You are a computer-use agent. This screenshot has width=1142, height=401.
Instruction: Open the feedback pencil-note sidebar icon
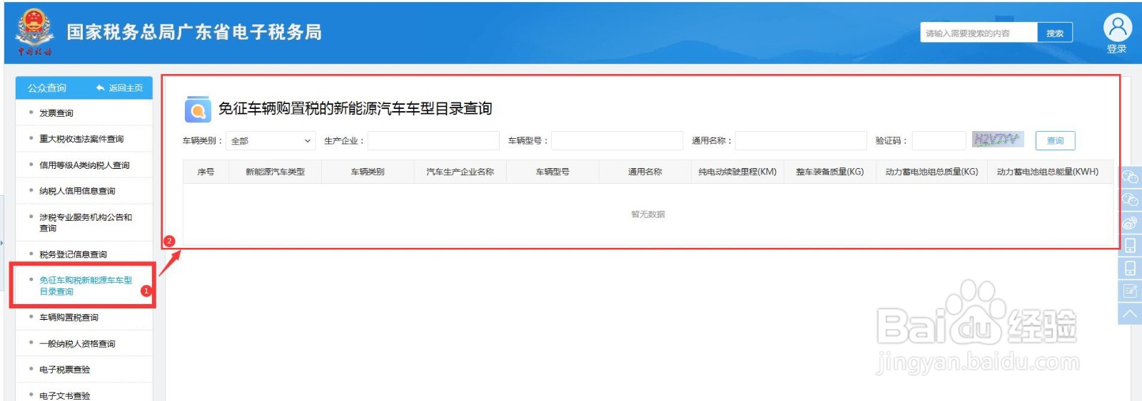pos(1130,291)
